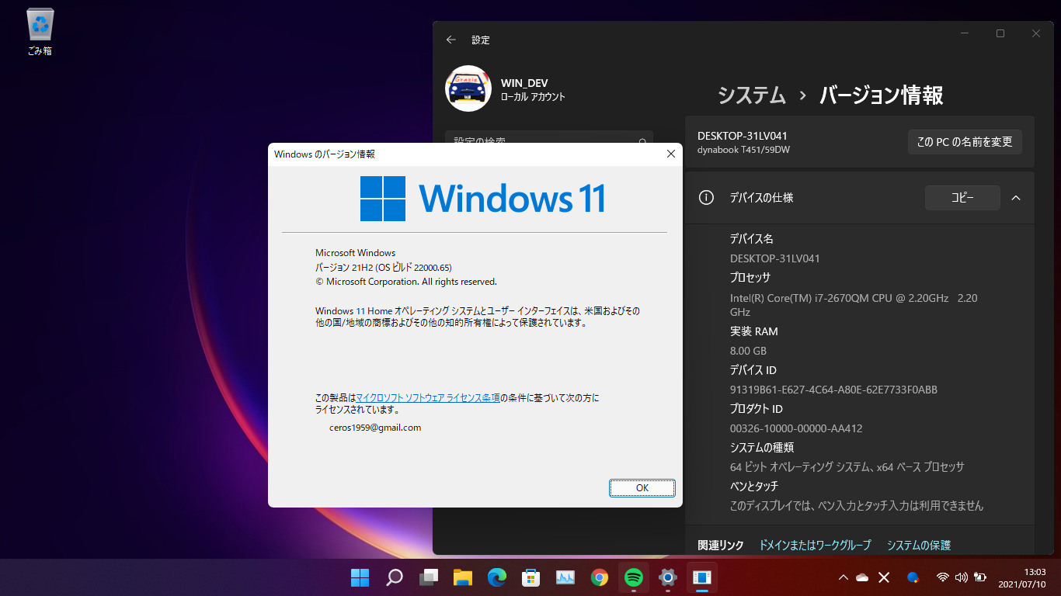Click the 64 ビット system type text
This screenshot has height=596, width=1061.
[x=847, y=467]
